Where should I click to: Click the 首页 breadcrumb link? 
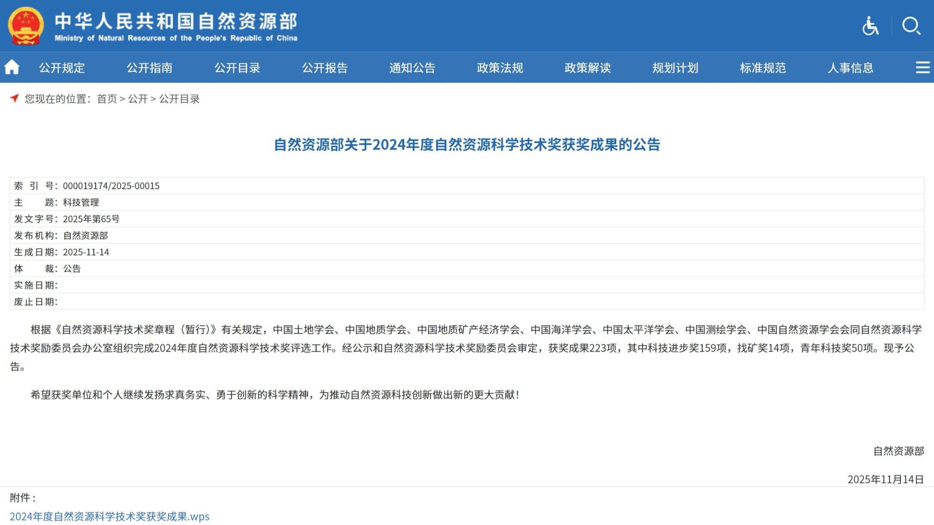tap(106, 99)
